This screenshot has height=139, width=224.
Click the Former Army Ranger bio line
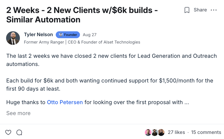click(82, 42)
